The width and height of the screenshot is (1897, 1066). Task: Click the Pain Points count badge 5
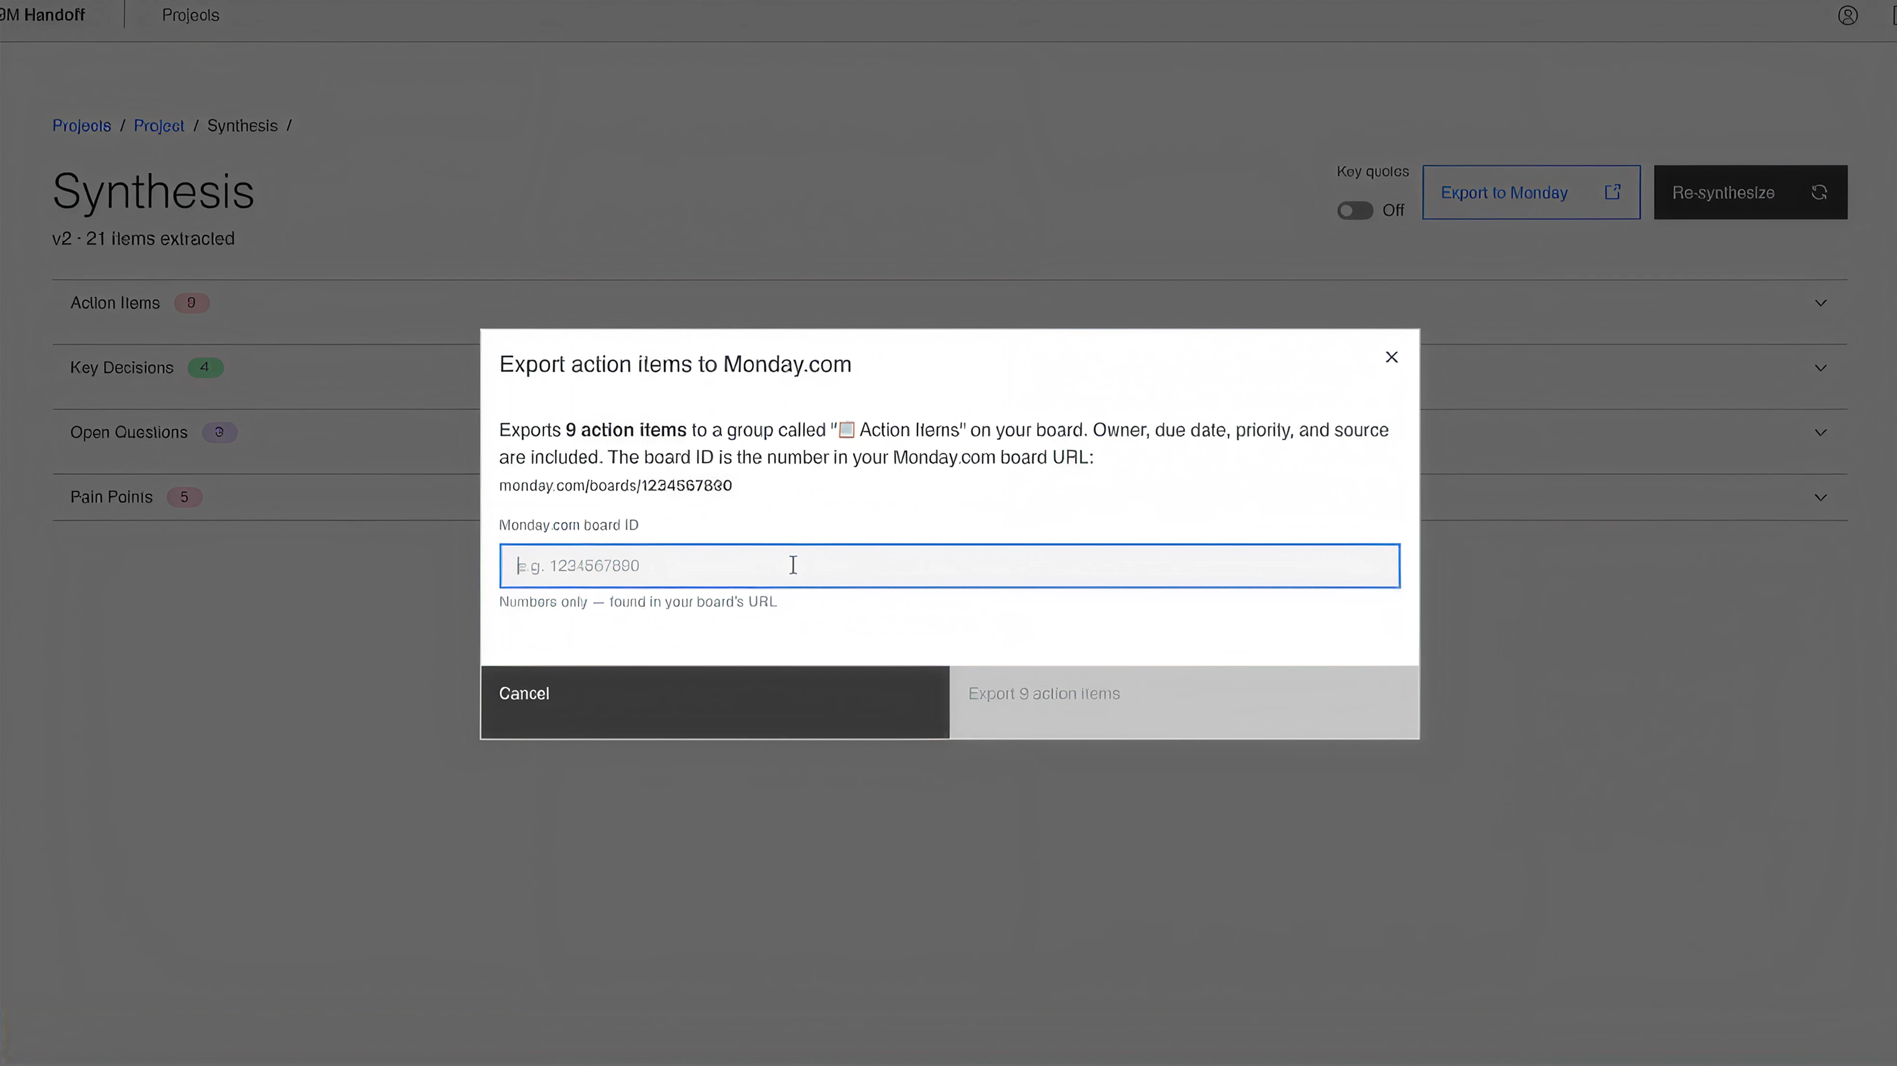[x=184, y=497]
